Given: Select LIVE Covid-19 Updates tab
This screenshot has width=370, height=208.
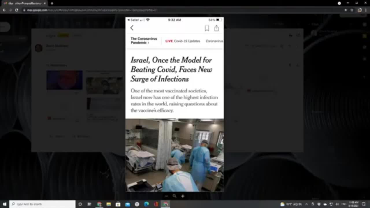Looking at the screenshot, I should pos(183,41).
